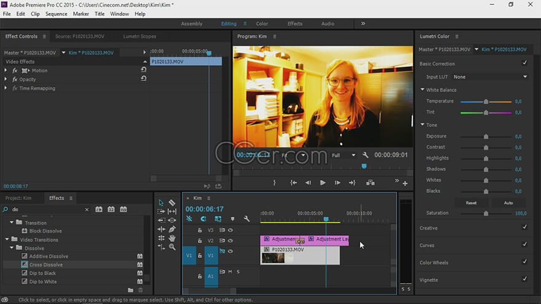
Task: Switch to Color workspace
Action: point(262,24)
